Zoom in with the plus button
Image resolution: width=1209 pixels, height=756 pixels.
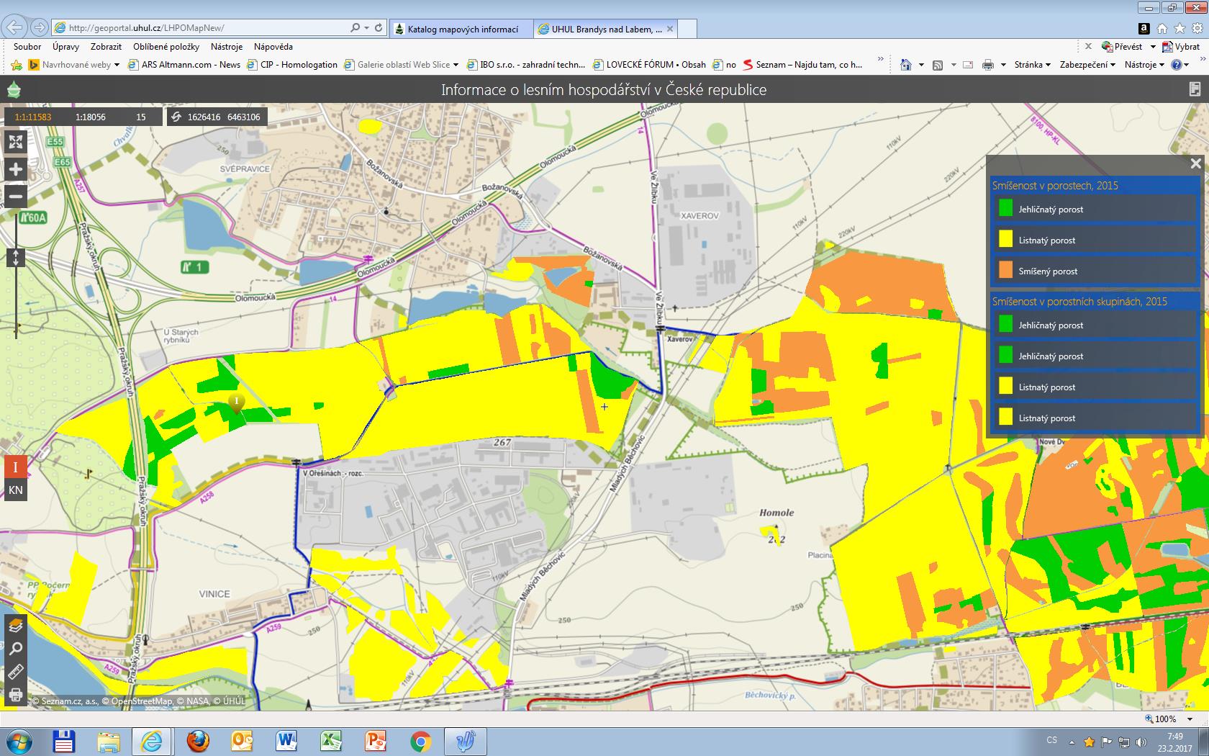pos(15,169)
